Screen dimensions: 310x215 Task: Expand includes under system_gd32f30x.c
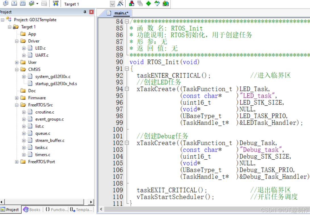pyautogui.click(x=24, y=77)
